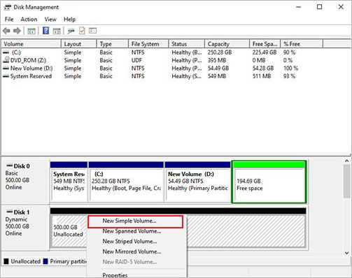
Task: Open the view settings toolbar icon
Action: click(92, 31)
